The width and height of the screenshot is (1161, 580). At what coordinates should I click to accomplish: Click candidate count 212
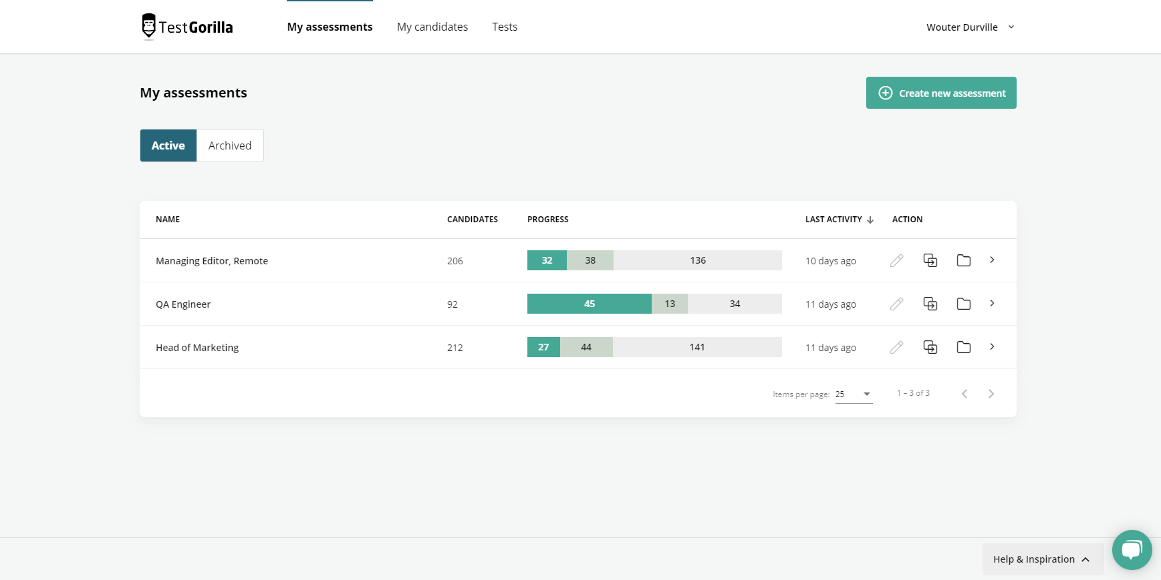coord(455,348)
